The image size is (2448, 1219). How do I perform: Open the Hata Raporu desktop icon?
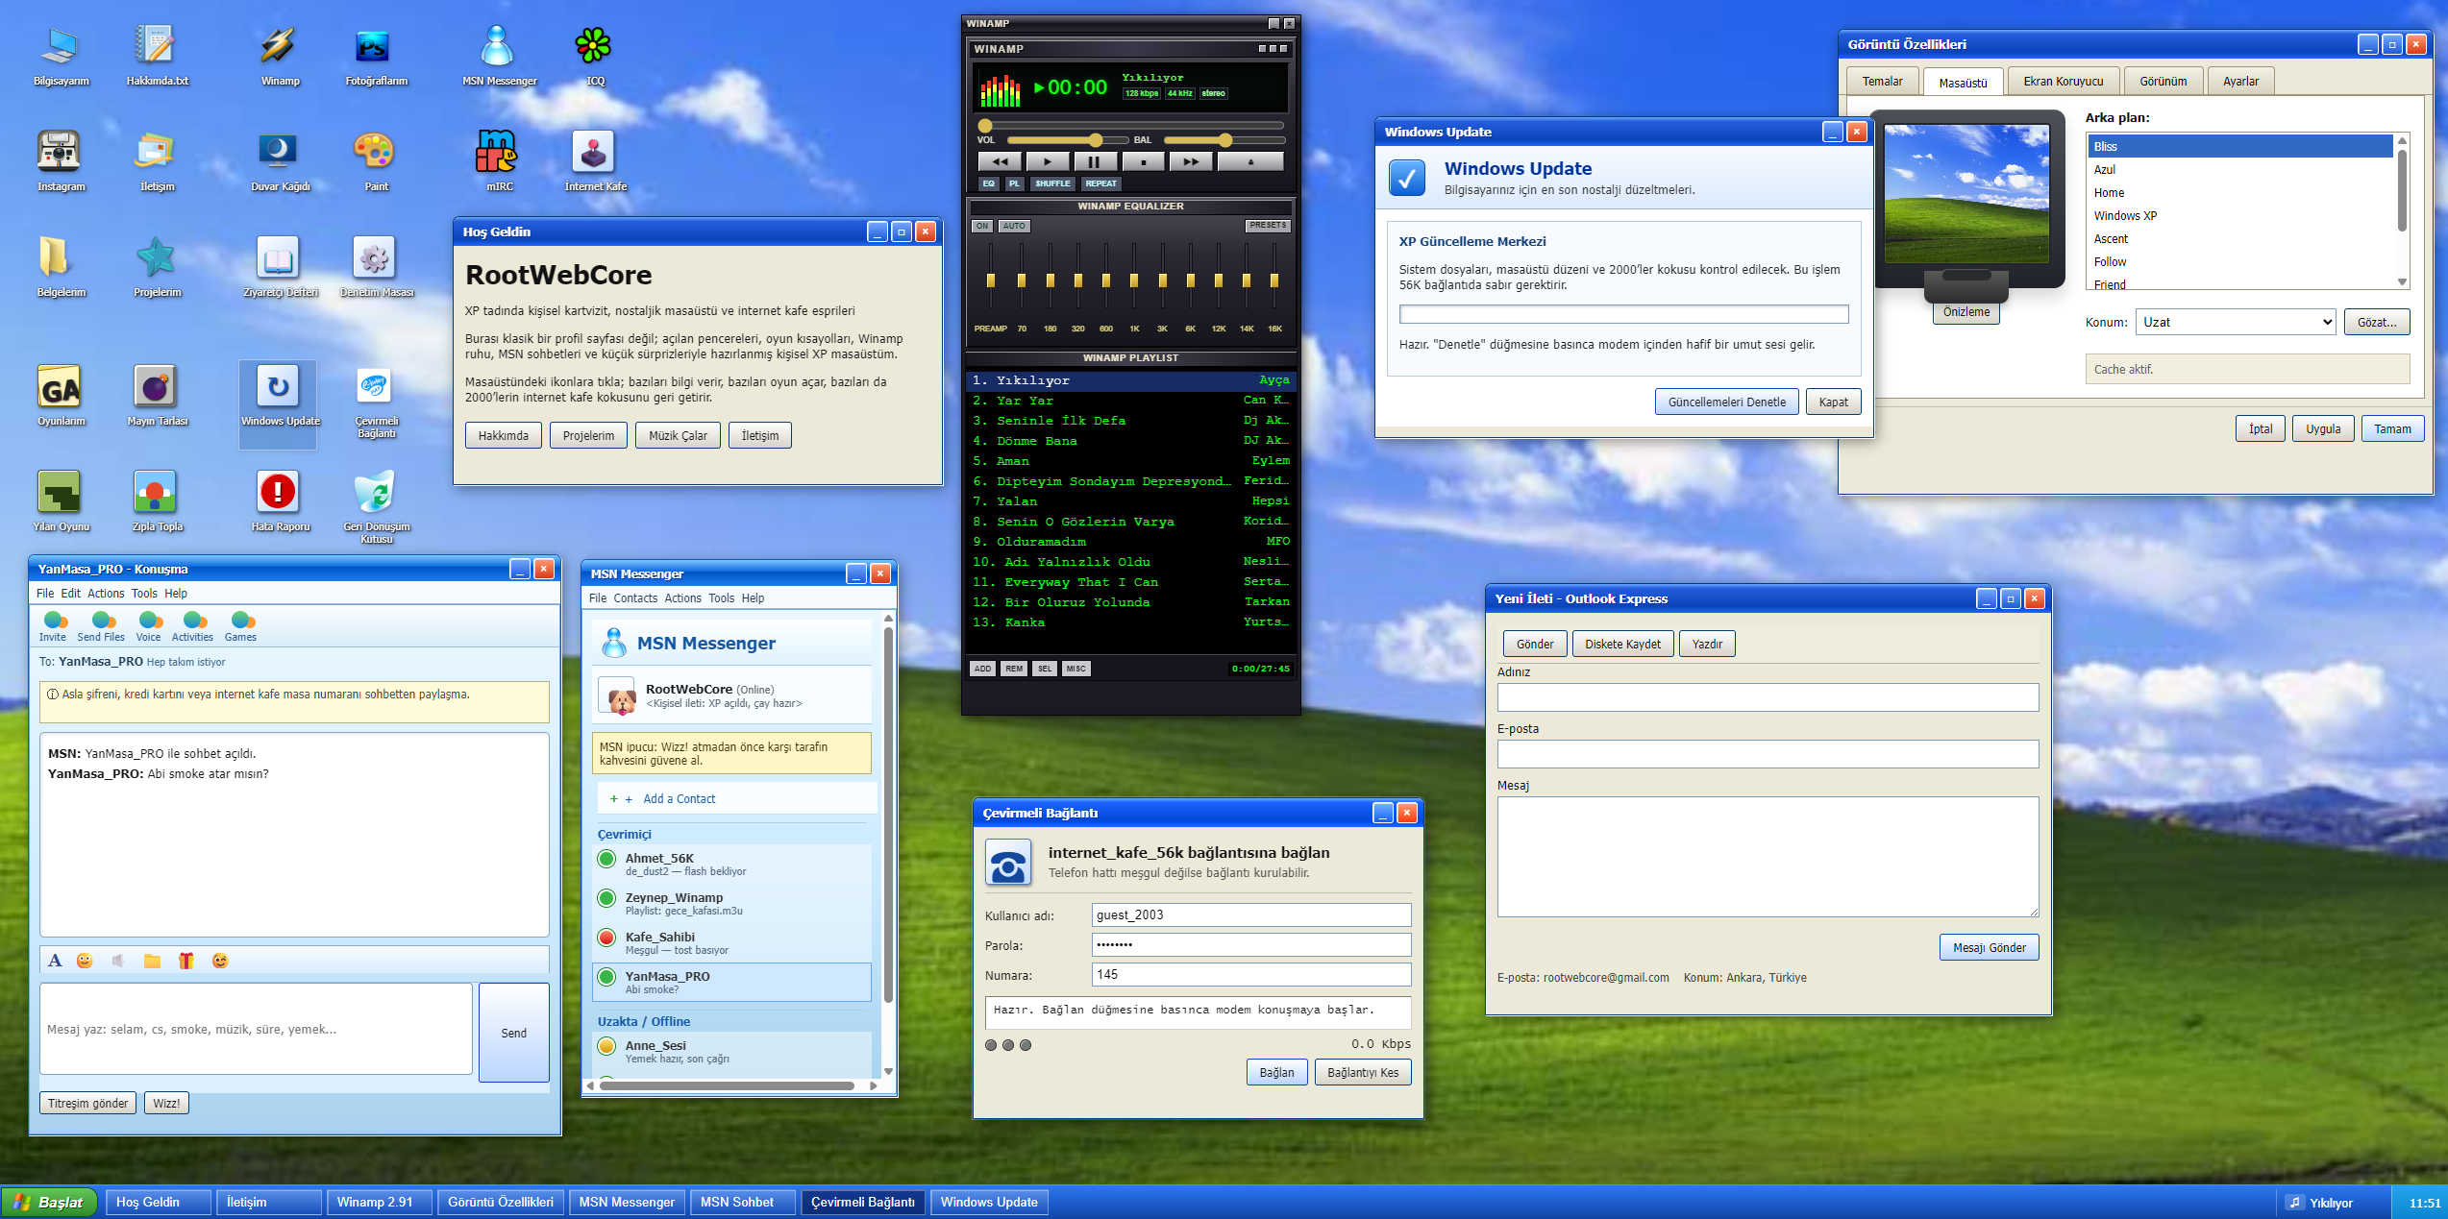(x=280, y=501)
